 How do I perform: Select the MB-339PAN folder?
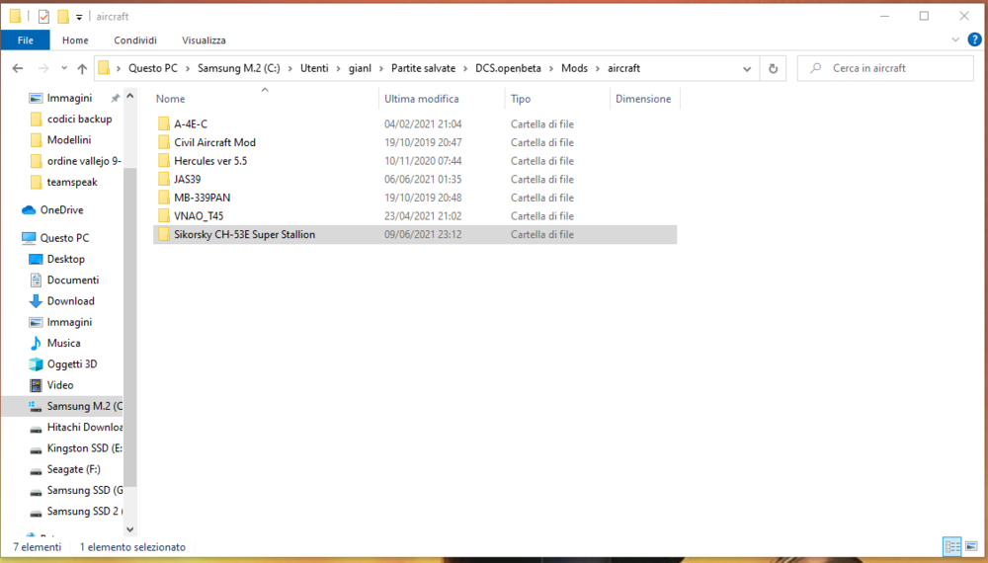coord(415,198)
